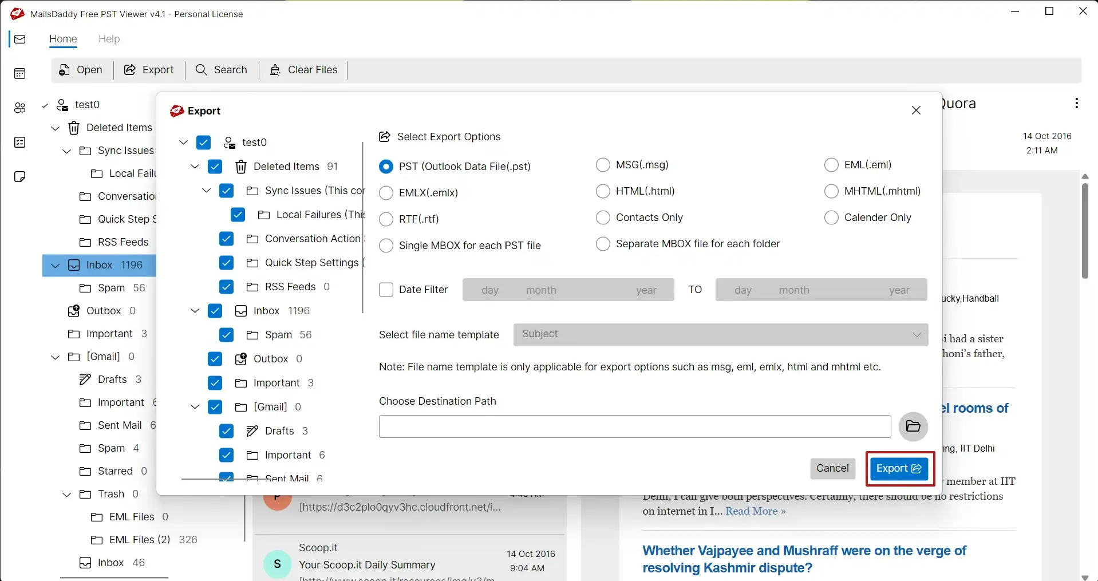Open the Contacts view in left sidebar
The image size is (1098, 581).
click(20, 108)
